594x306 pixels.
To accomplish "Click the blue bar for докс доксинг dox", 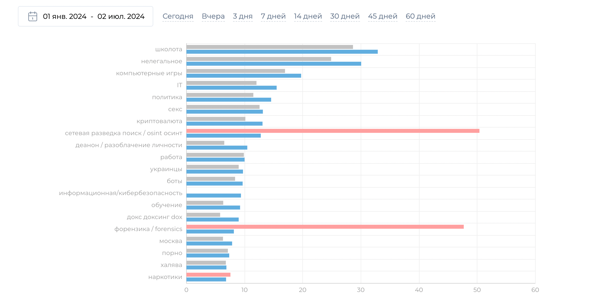I will pyautogui.click(x=213, y=220).
